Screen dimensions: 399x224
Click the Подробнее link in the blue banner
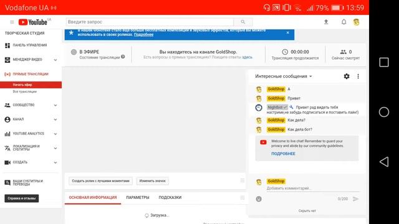pos(143,35)
